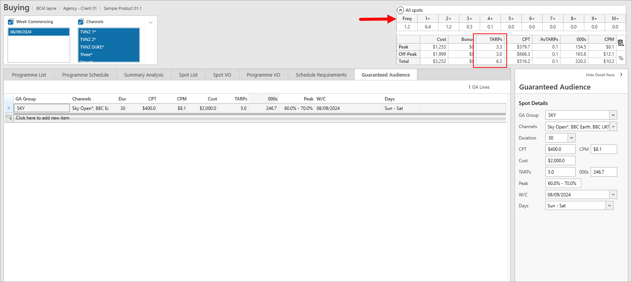This screenshot has height=282, width=632.
Task: Click the 000s field showing 246.7
Action: point(604,172)
